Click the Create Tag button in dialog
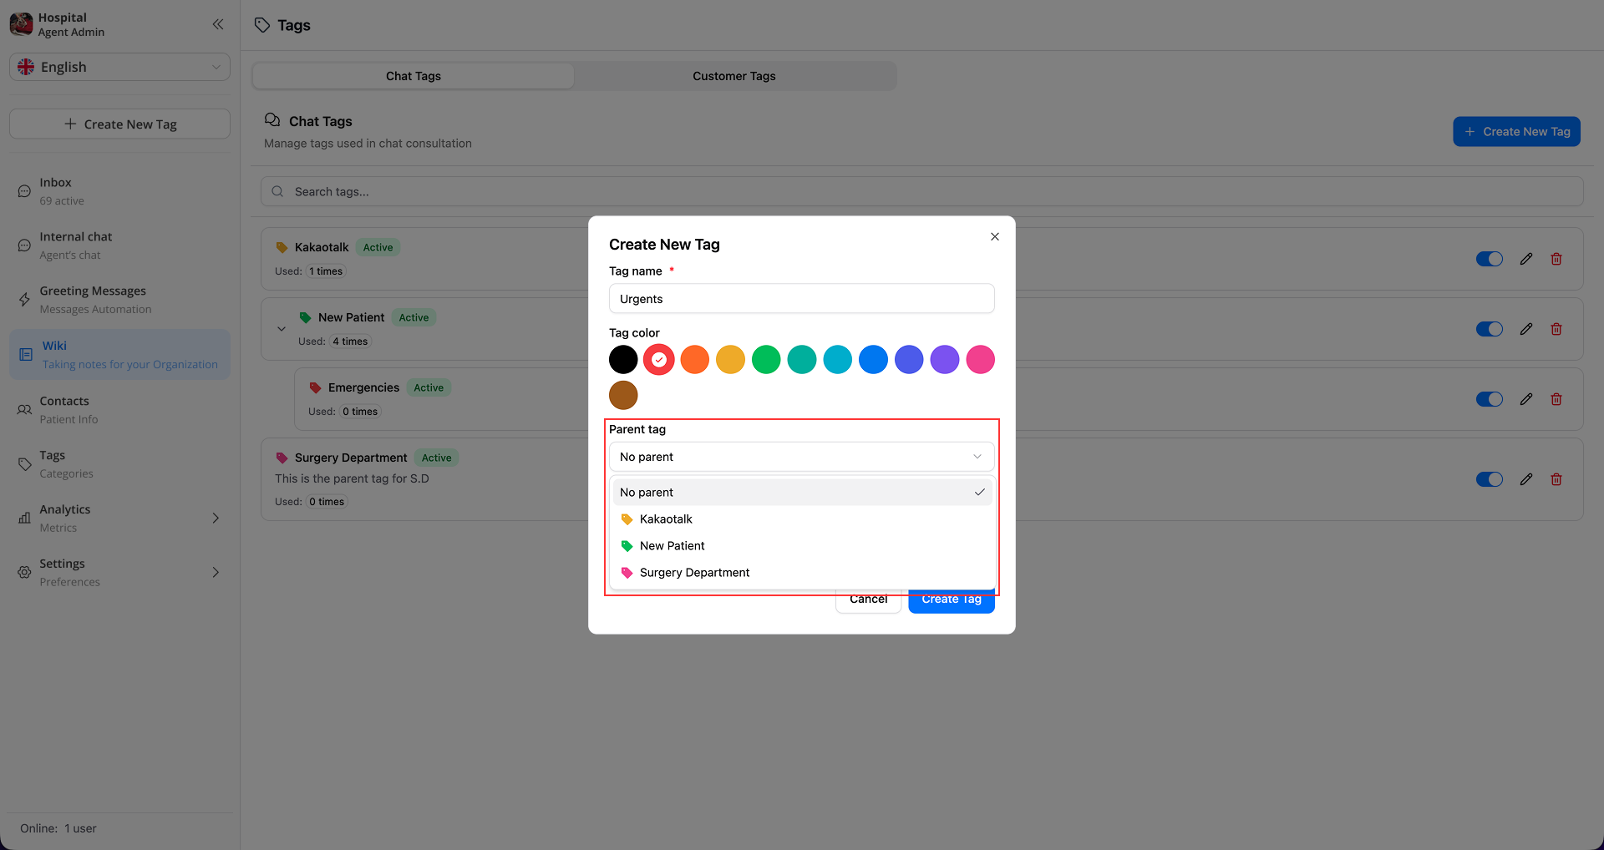The image size is (1604, 850). pyautogui.click(x=951, y=599)
